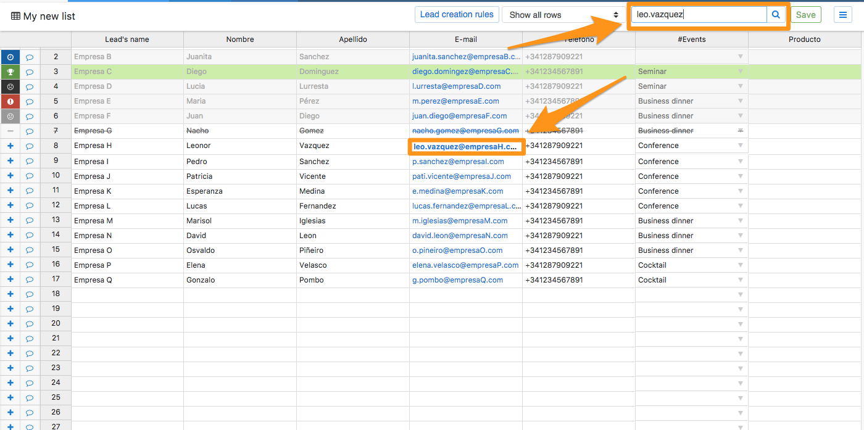Open the comment bubble on row 12
This screenshot has height=430, width=864.
(30, 205)
